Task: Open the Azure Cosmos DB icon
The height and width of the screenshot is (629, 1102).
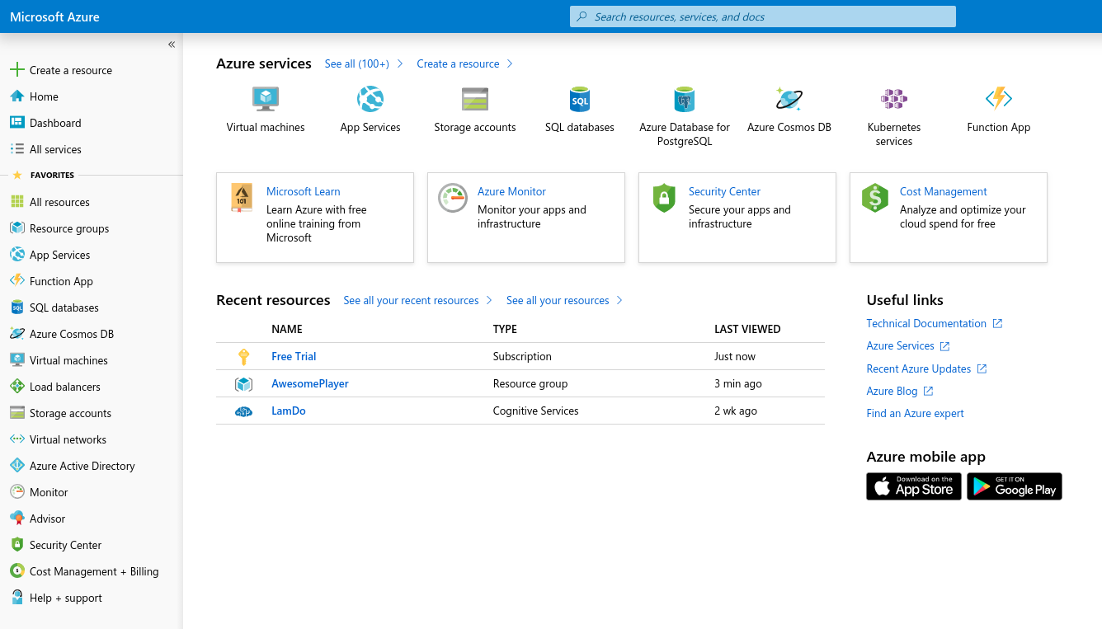Action: [x=789, y=100]
